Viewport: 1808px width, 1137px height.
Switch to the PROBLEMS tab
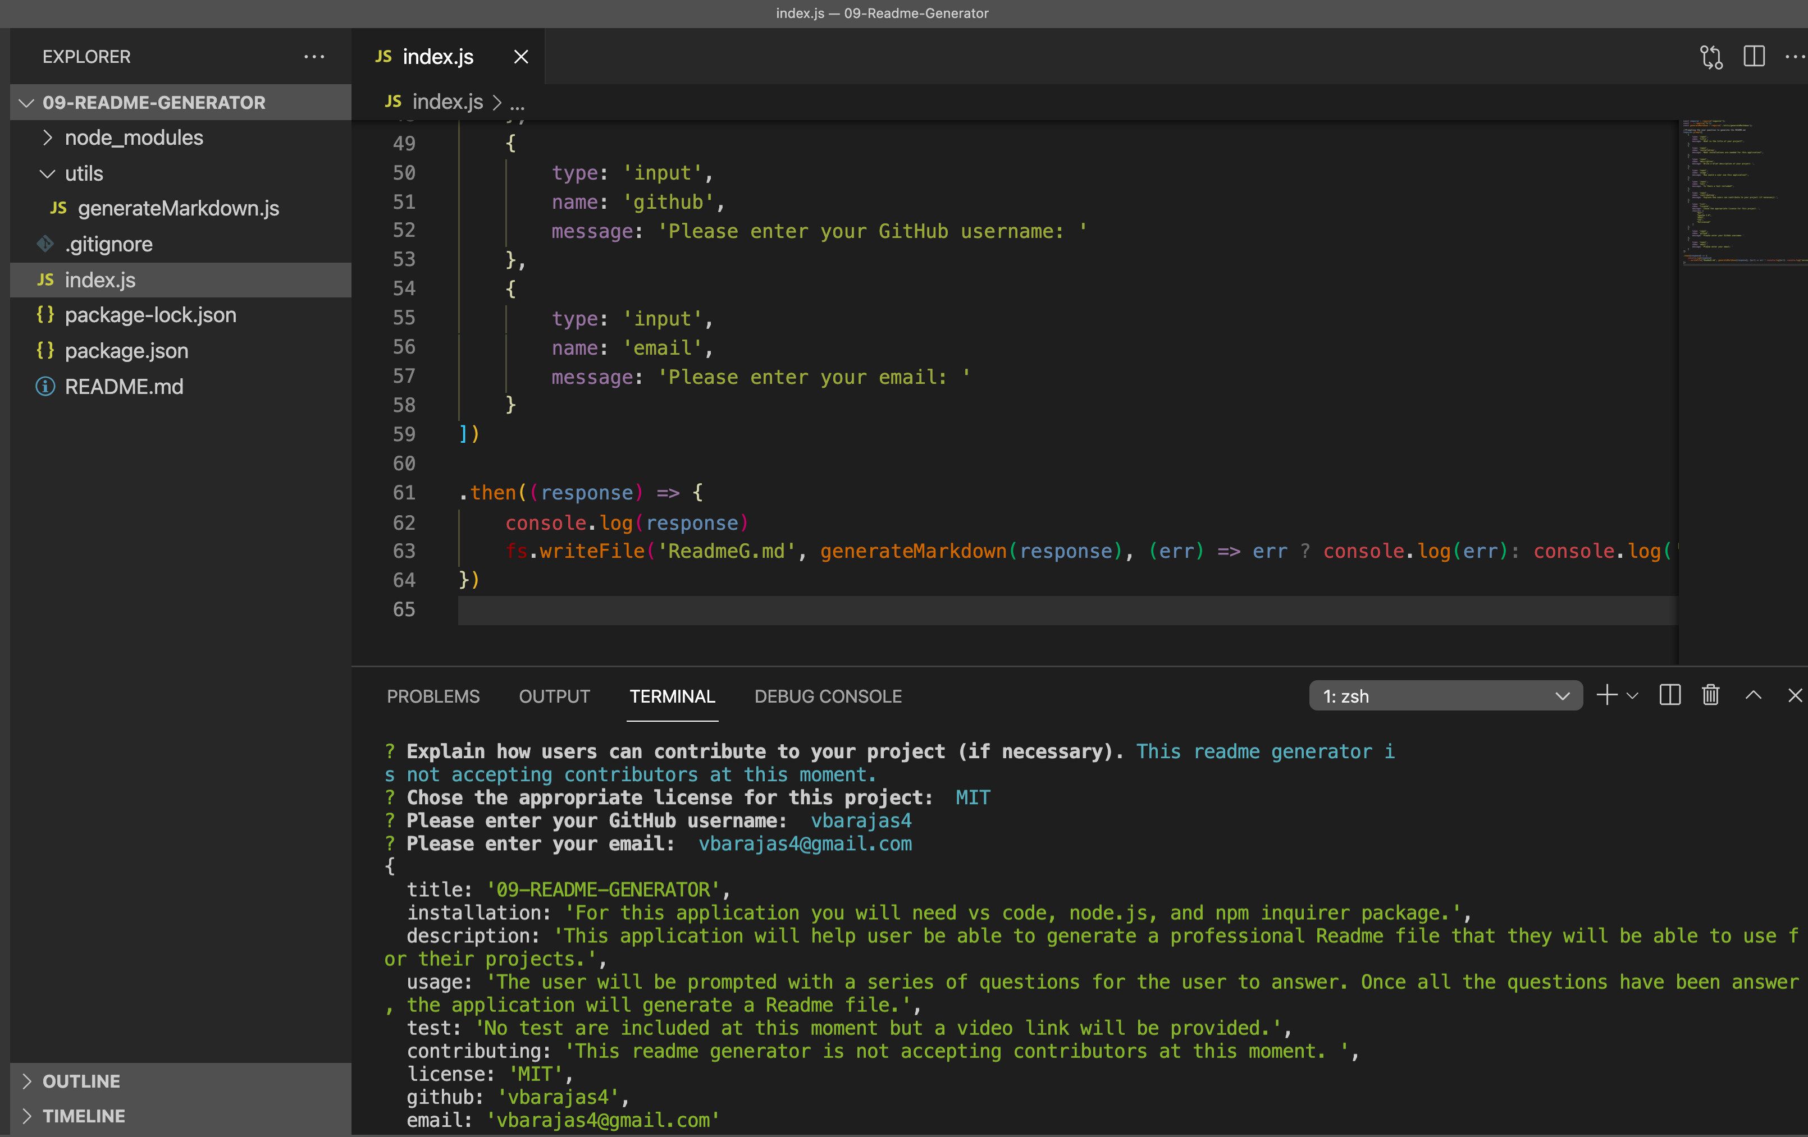433,696
